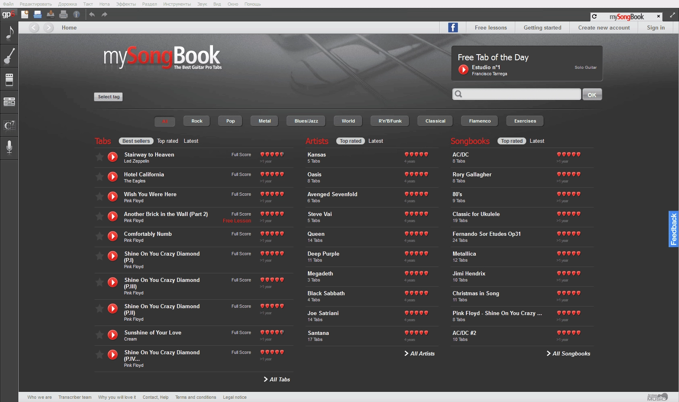Open Free lessons link
Screen dimensions: 679x402
coord(491,28)
